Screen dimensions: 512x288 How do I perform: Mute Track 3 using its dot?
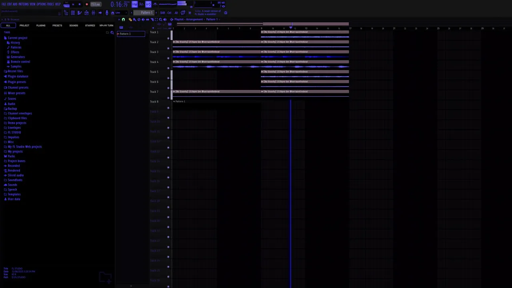pos(168,58)
